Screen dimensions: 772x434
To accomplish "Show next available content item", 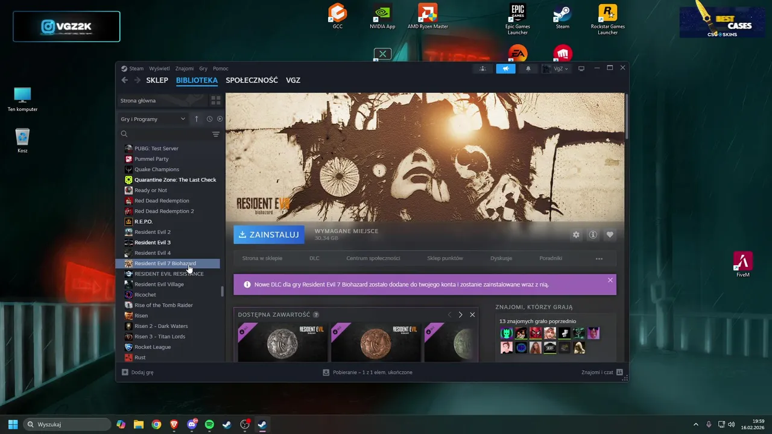I will (460, 315).
